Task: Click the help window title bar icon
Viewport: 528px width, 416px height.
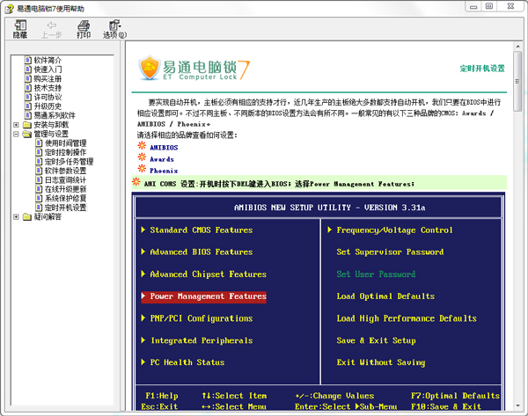Action: 9,9
